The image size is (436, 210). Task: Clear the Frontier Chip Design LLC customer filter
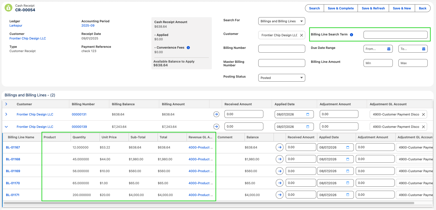(301, 35)
